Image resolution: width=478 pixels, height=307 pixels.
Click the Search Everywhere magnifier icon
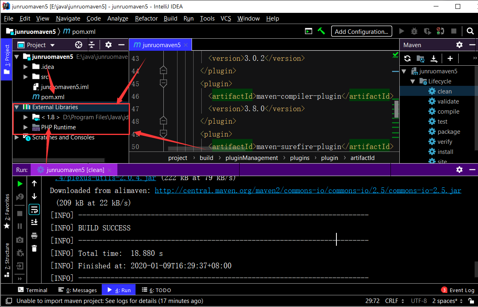pyautogui.click(x=470, y=31)
